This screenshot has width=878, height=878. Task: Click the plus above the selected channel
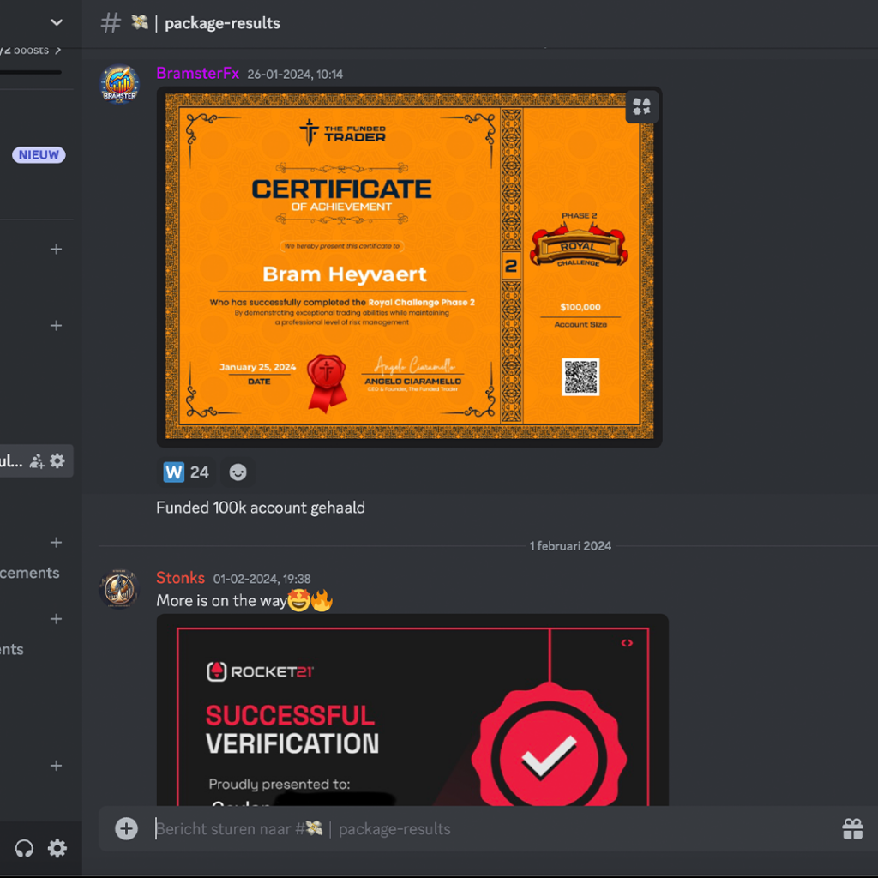tap(56, 325)
